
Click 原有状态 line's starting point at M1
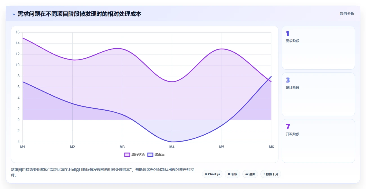click(23, 38)
